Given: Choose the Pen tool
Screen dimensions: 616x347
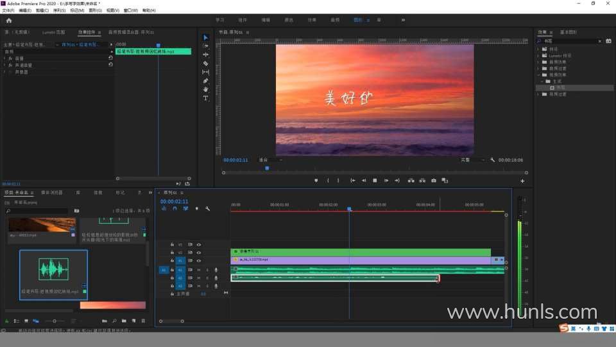Looking at the screenshot, I should point(205,81).
